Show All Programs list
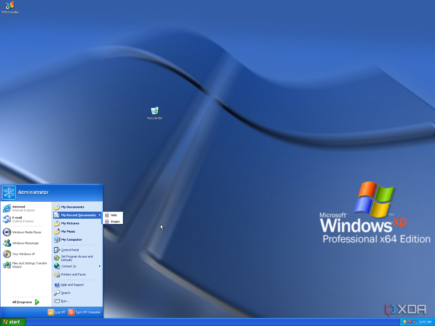 point(26,302)
